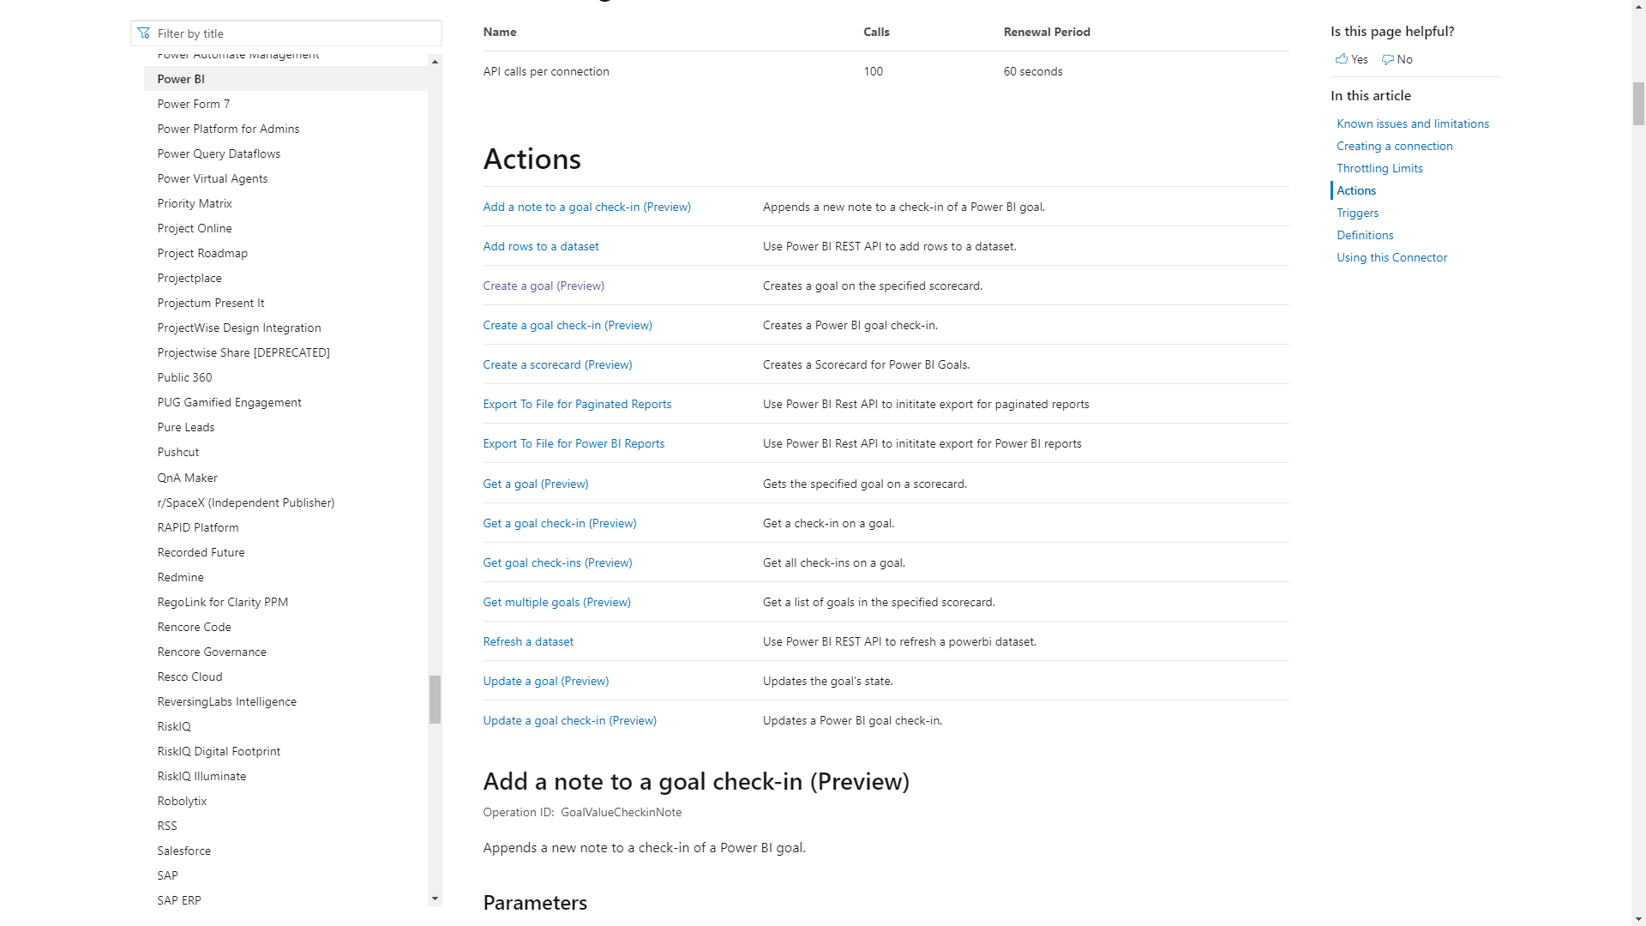Expand Power Platform for Admins item
1646x926 pixels.
226,128
